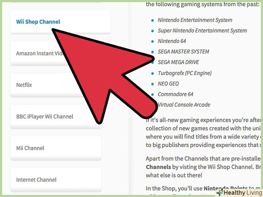This screenshot has width=263, height=197.
Task: Click 'Apart from the Channels that are pre-installed' line
Action: click(203, 159)
